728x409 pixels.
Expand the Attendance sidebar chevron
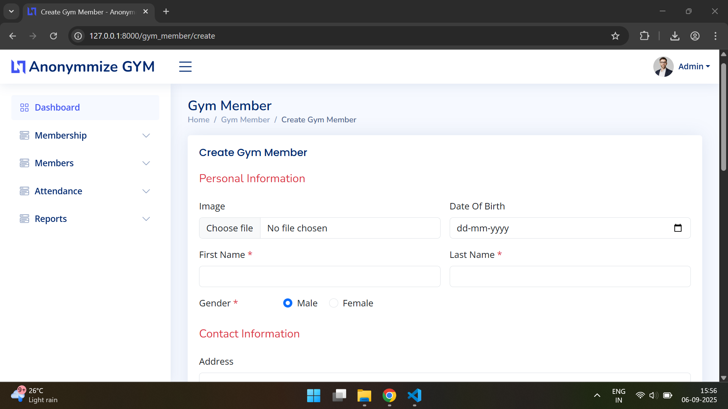[146, 191]
